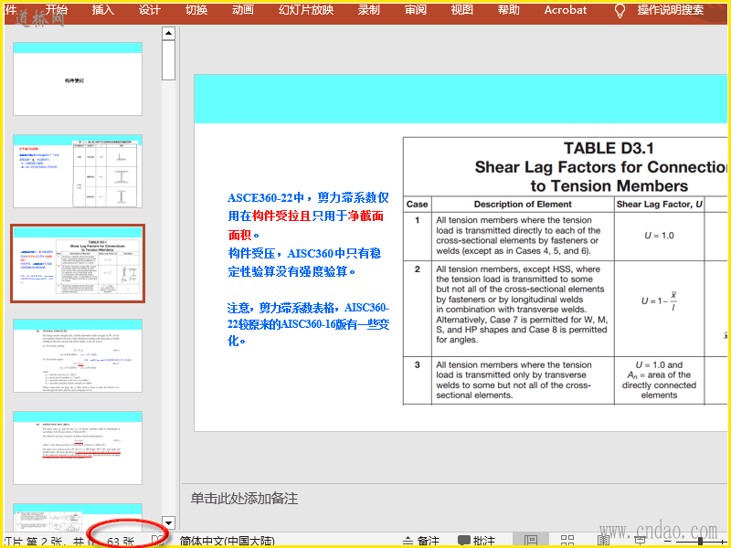Click the lightbulb Tell Me icon

[x=620, y=10]
